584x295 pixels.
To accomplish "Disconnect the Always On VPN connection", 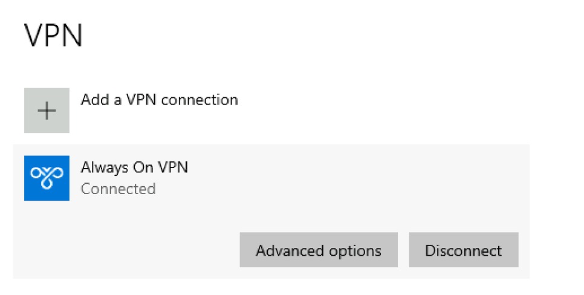I will tap(464, 250).
